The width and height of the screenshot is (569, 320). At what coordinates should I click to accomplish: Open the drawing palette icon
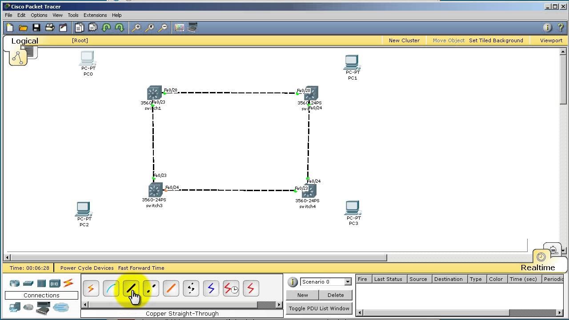pos(179,28)
